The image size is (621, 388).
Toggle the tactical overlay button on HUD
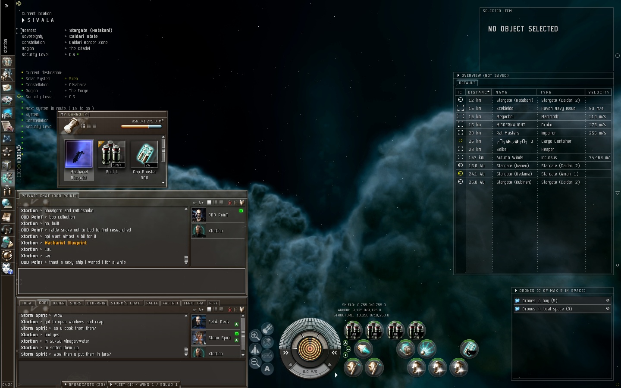coord(267,355)
